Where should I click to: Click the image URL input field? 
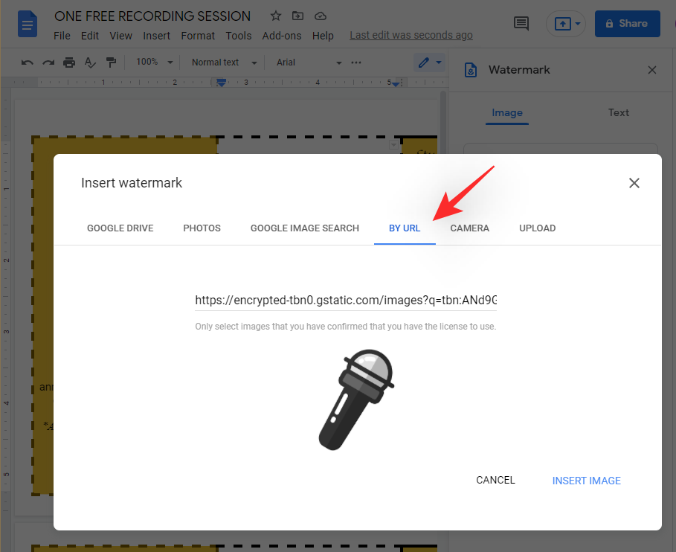(x=346, y=301)
